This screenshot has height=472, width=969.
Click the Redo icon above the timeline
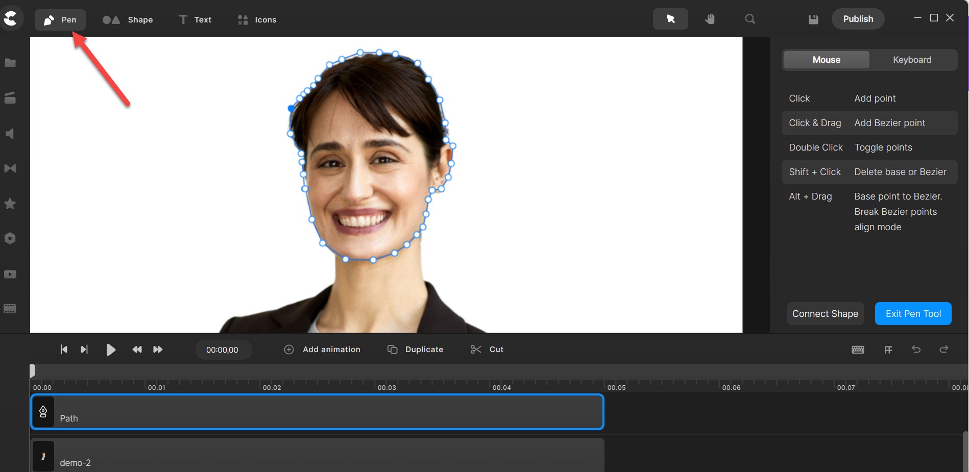944,350
